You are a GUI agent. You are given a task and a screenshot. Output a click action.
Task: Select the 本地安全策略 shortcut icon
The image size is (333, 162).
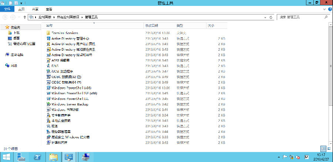click(x=48, y=121)
